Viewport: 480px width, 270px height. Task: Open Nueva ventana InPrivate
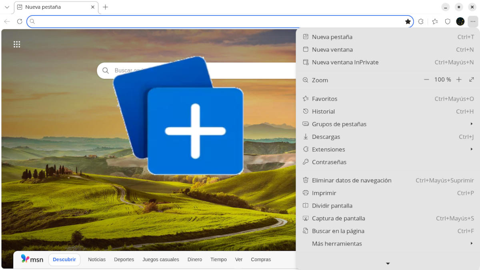[x=388, y=62]
